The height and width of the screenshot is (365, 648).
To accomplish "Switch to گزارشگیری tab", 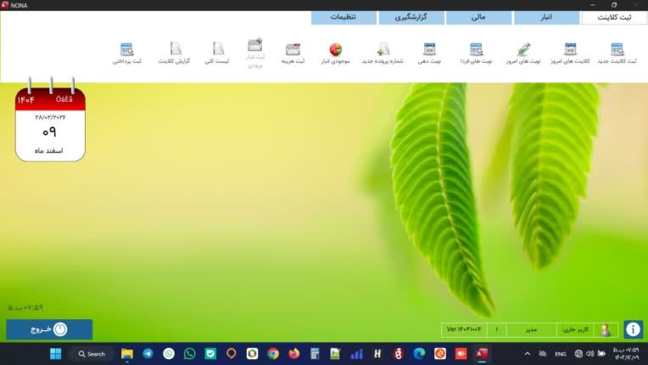I will click(411, 17).
